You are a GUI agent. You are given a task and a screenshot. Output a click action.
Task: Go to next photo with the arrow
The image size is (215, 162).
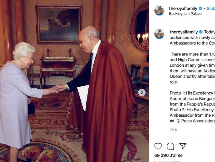pyautogui.click(x=142, y=93)
